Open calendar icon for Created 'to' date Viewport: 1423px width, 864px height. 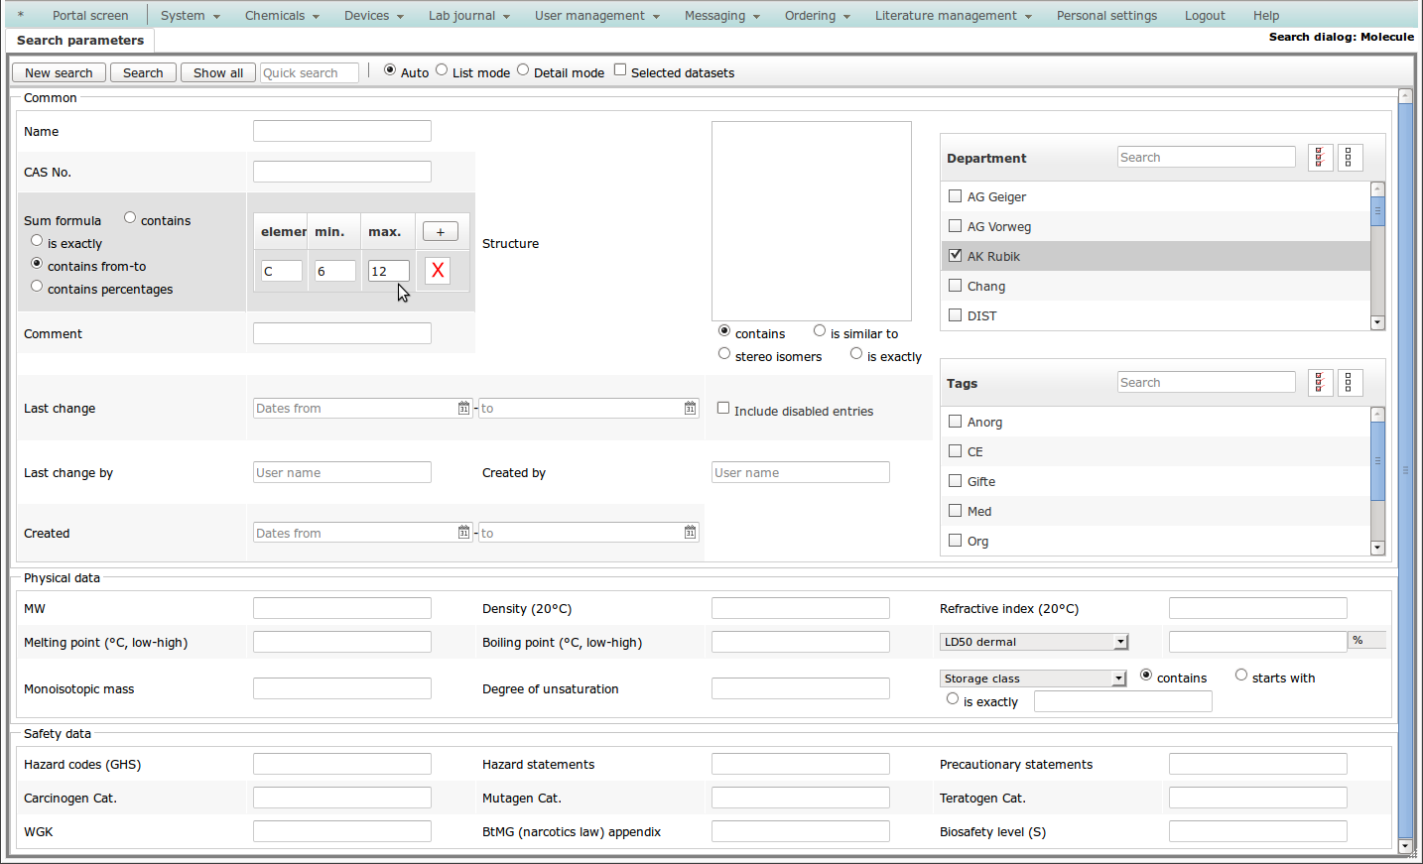click(690, 534)
